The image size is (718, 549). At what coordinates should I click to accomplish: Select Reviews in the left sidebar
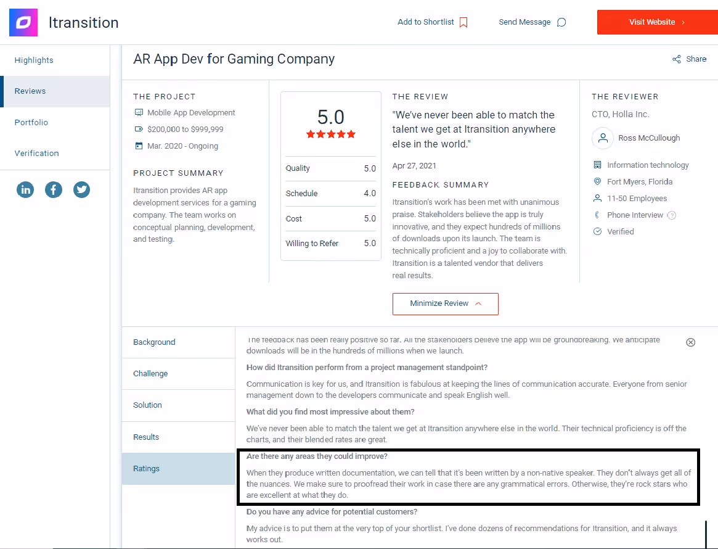[55, 91]
